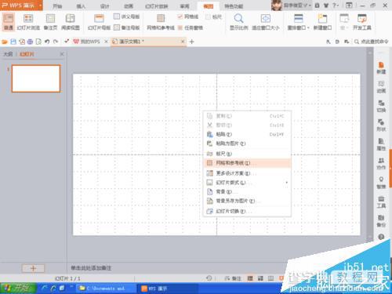Viewport: 392px width, 294px height.
Task: Click the undo arrow in quick toolbar
Action: click(x=47, y=42)
